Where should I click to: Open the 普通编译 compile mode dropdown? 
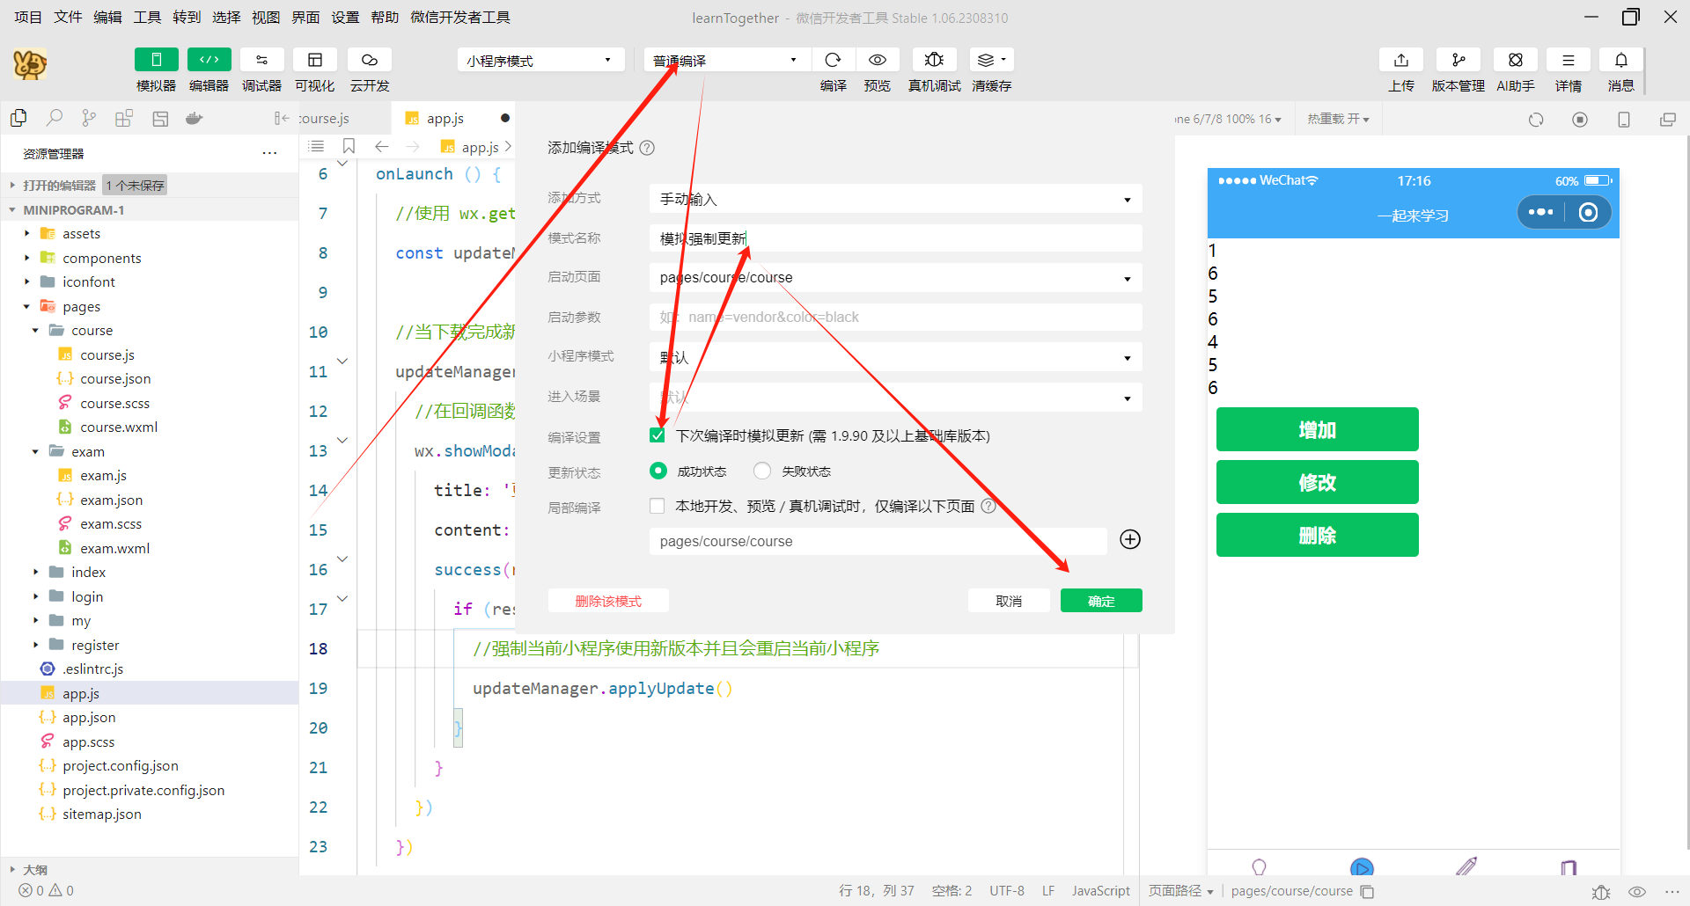pos(727,60)
